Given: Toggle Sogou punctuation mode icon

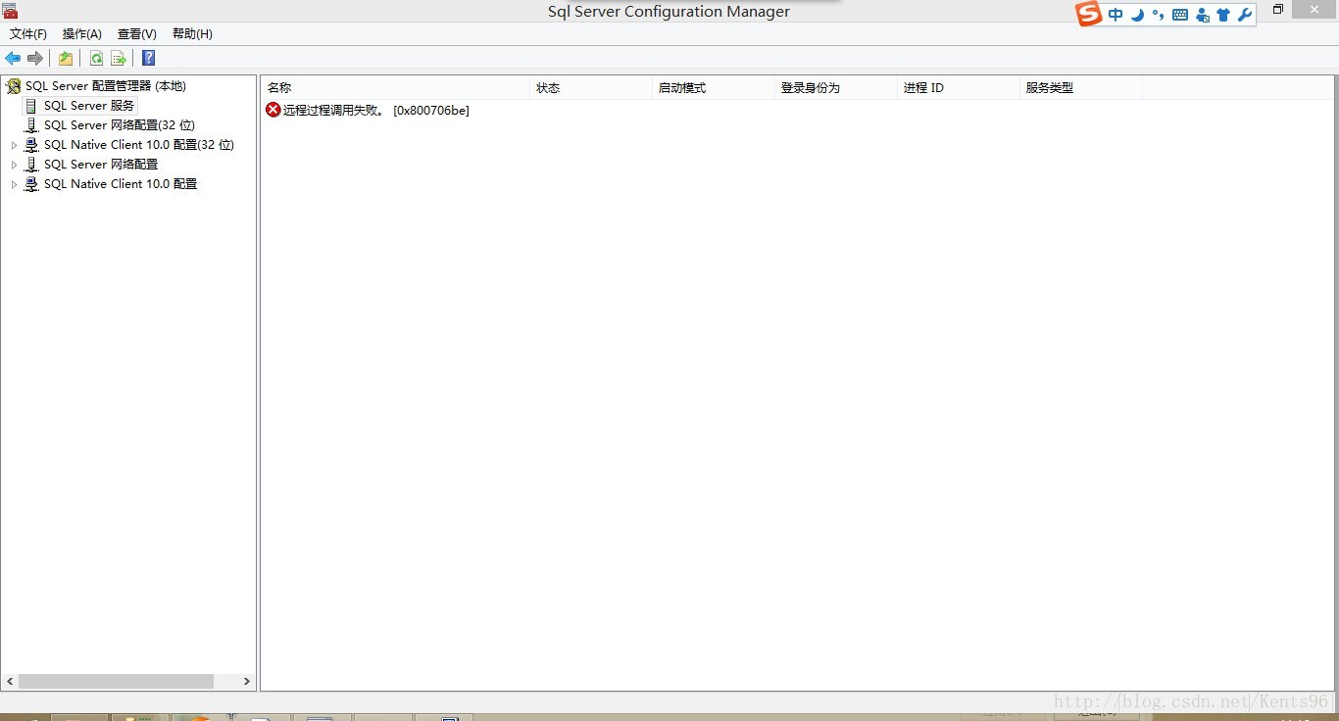Looking at the screenshot, I should click(1159, 15).
